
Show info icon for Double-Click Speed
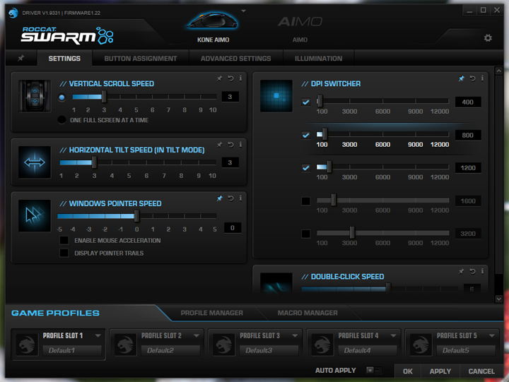pos(481,271)
